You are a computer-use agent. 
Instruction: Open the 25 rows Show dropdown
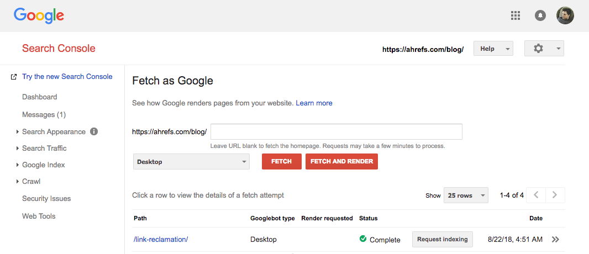[466, 195]
